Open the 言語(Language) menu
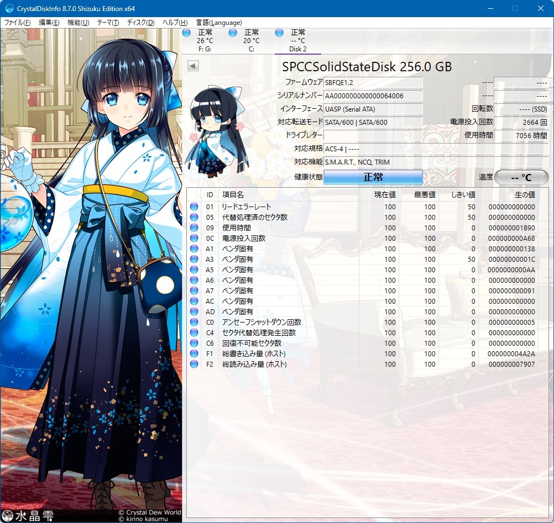Screen dimensions: 554x523 point(219,23)
